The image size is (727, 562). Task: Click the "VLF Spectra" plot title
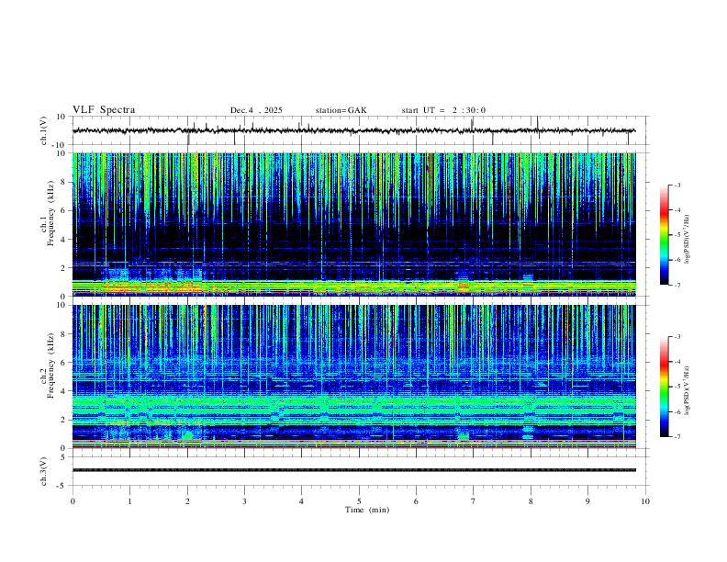[x=104, y=110]
